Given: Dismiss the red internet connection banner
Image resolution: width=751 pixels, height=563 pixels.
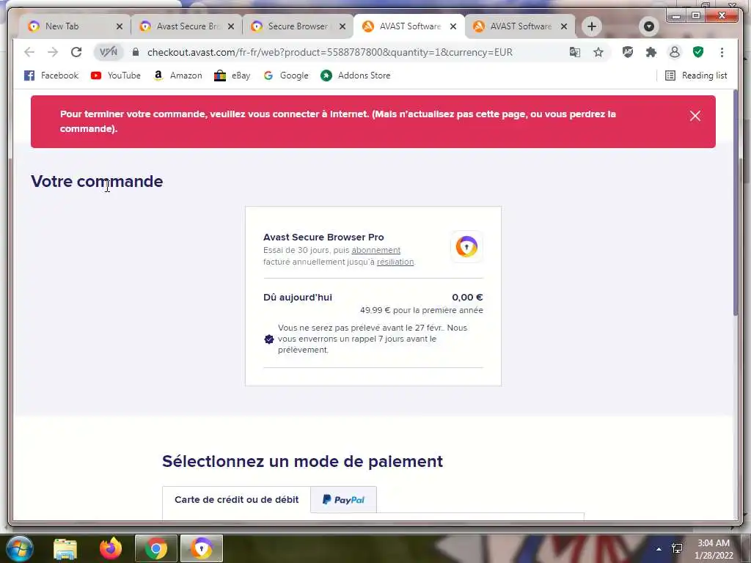Looking at the screenshot, I should pos(695,116).
